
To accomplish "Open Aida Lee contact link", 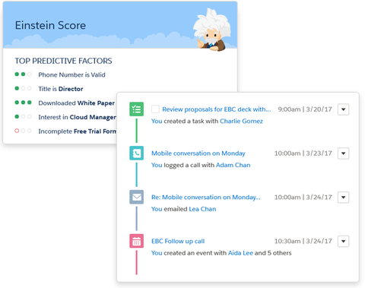I will (240, 253).
